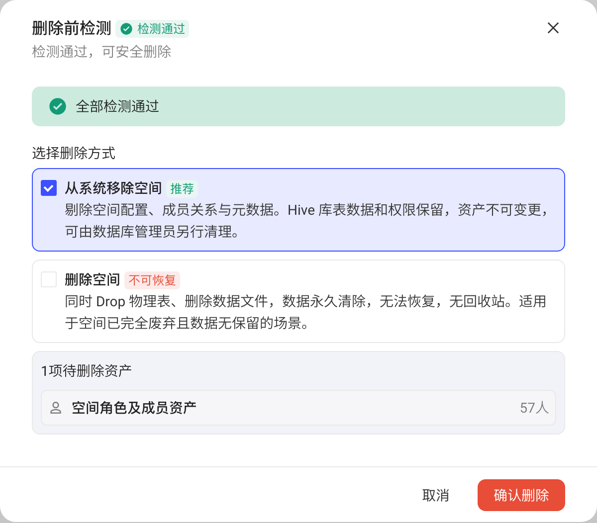
Task: Click the 取消 button
Action: pyautogui.click(x=436, y=495)
